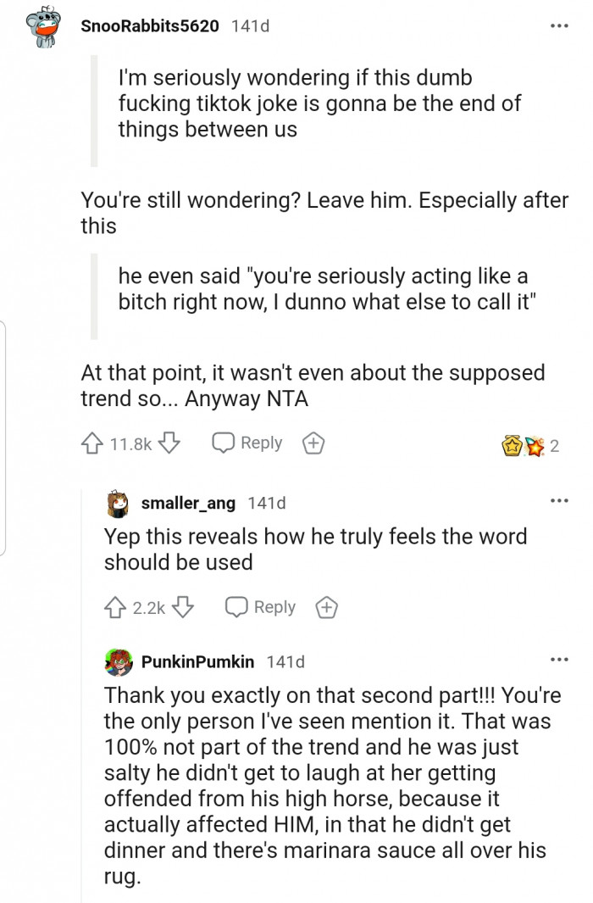The height and width of the screenshot is (903, 593).
Task: Click the 11.8k vote count
Action: click(x=131, y=444)
